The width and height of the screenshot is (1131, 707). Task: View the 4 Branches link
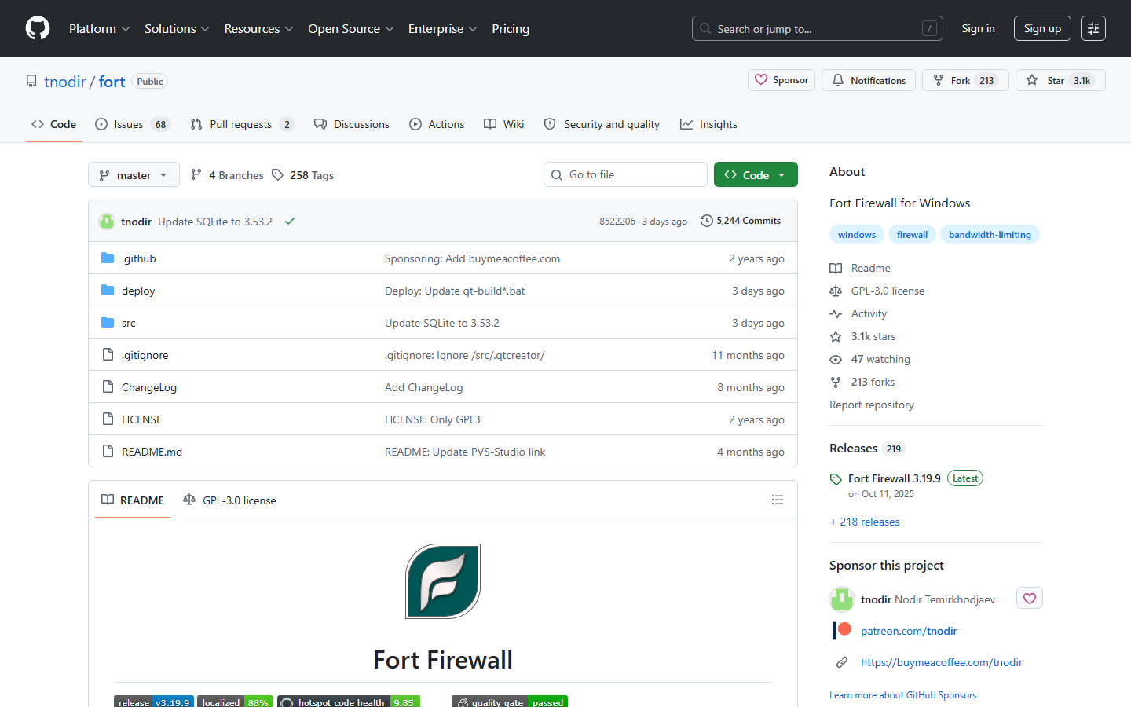(227, 174)
